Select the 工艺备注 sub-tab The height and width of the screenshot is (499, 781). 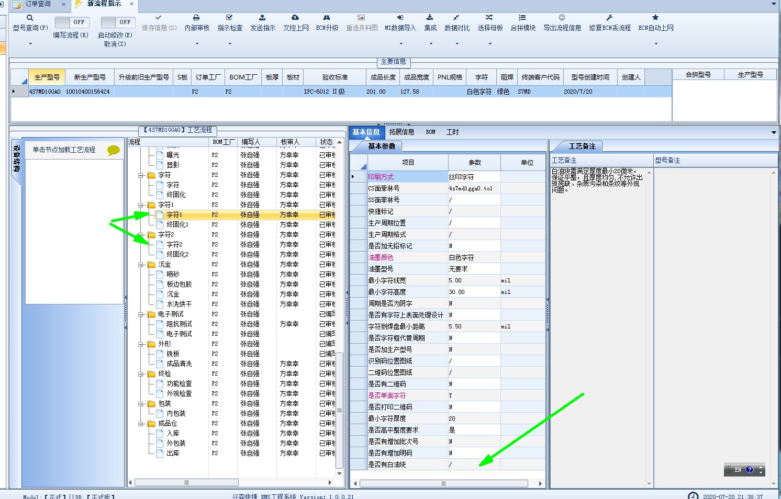[x=582, y=146]
